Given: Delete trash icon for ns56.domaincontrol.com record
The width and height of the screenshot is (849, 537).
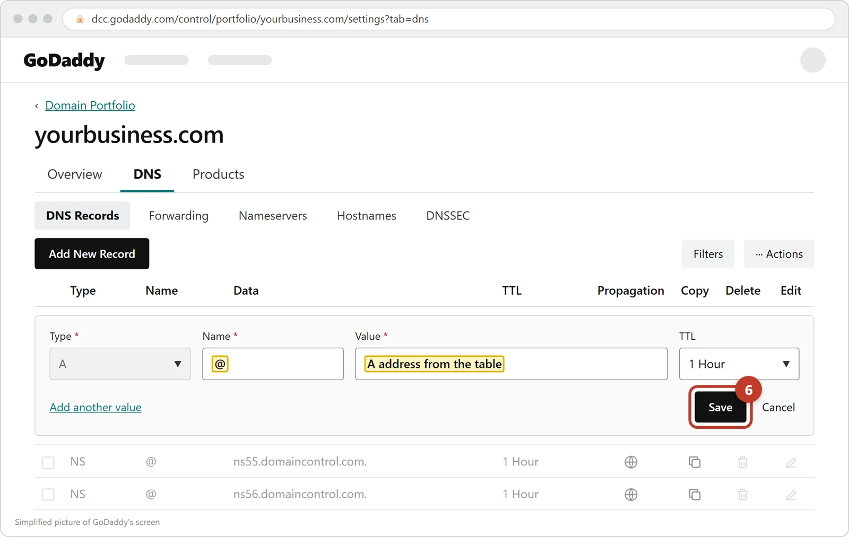Looking at the screenshot, I should (x=743, y=495).
